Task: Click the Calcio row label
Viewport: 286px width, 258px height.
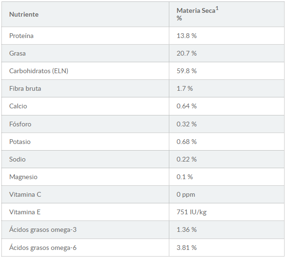Action: pyautogui.click(x=18, y=106)
